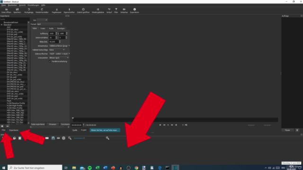
Task: Rewind playback in the player
Action: (x=164, y=125)
